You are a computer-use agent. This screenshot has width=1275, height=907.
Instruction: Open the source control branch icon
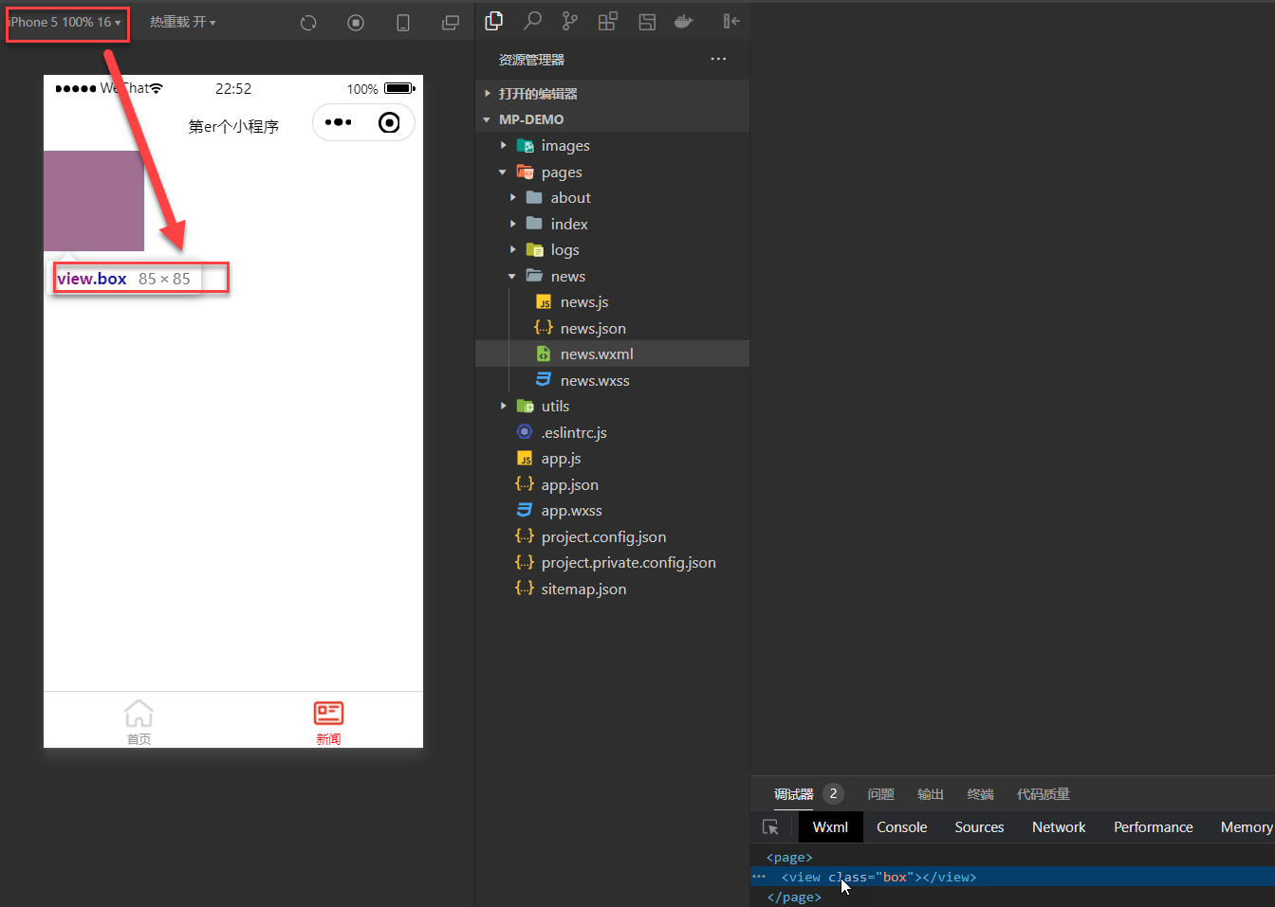[569, 21]
